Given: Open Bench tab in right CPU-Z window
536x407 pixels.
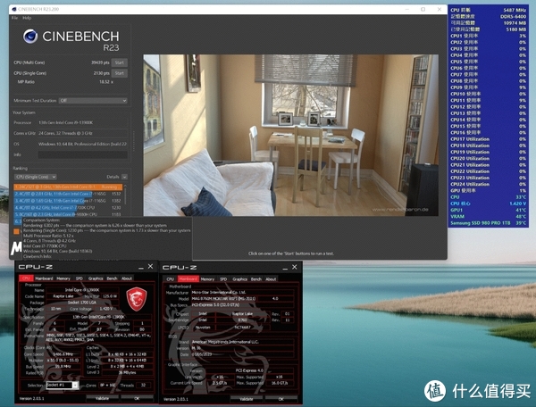Looking at the screenshot, I should 256,279.
